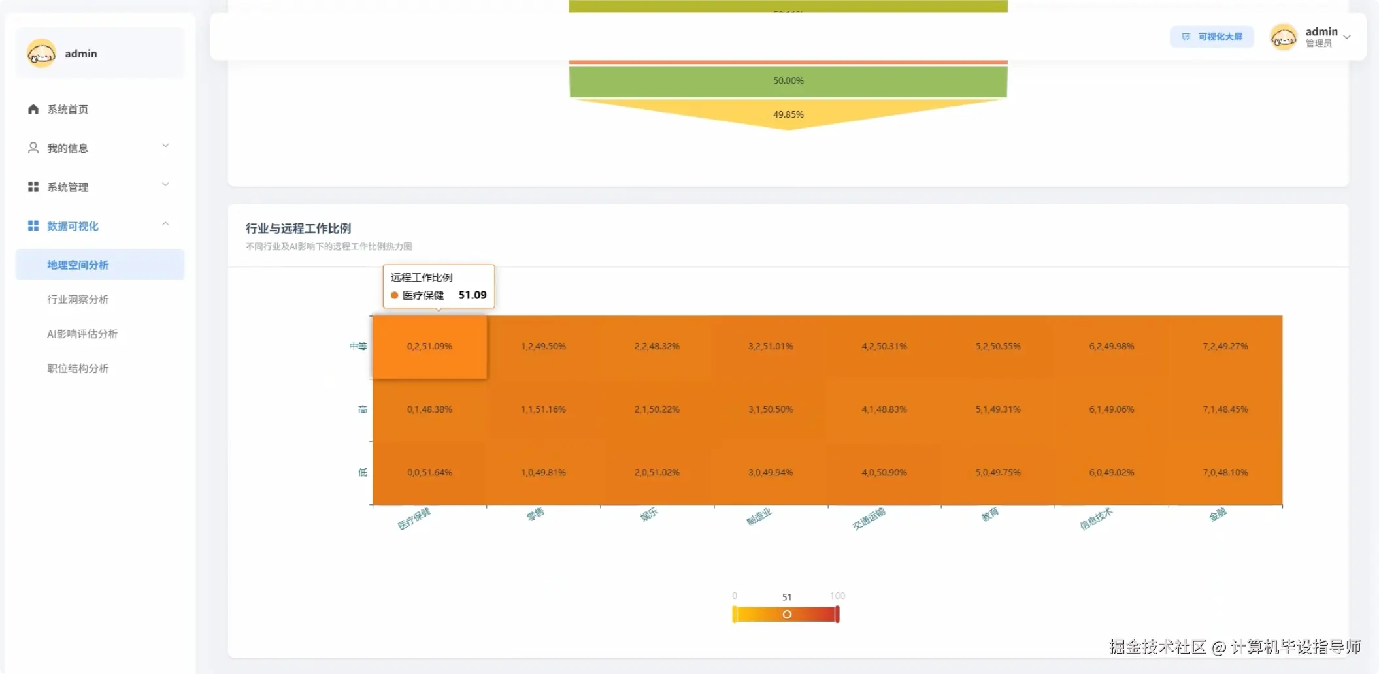The height and width of the screenshot is (674, 1379).
Task: Click heatmap cell 6,2,49.98%
Action: [1112, 347]
